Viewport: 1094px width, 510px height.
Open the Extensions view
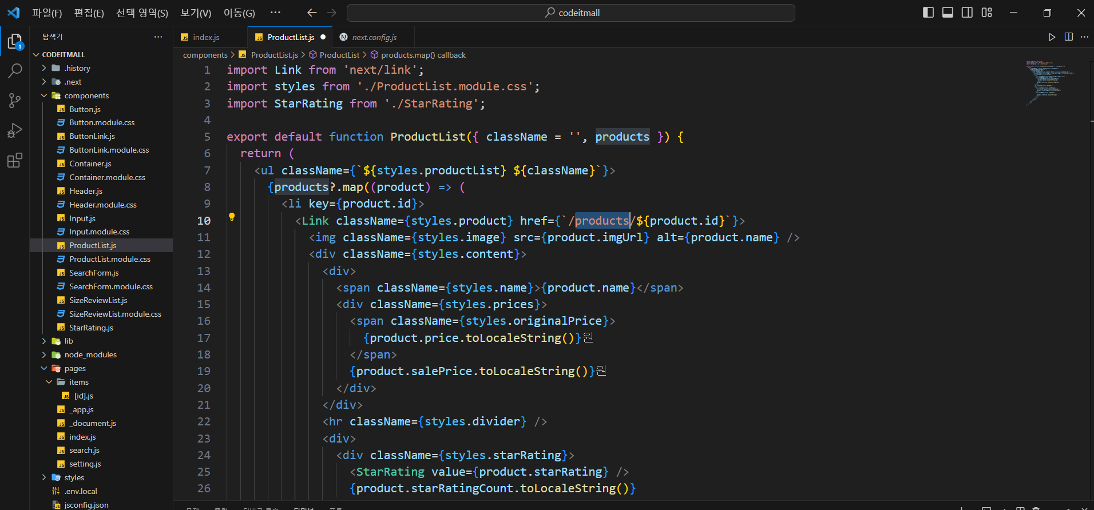tap(15, 161)
